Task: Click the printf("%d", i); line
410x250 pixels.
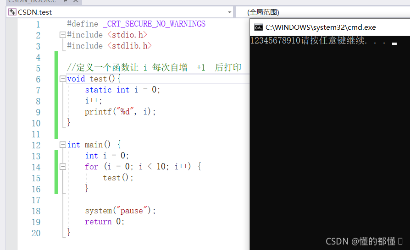Action: coord(120,112)
